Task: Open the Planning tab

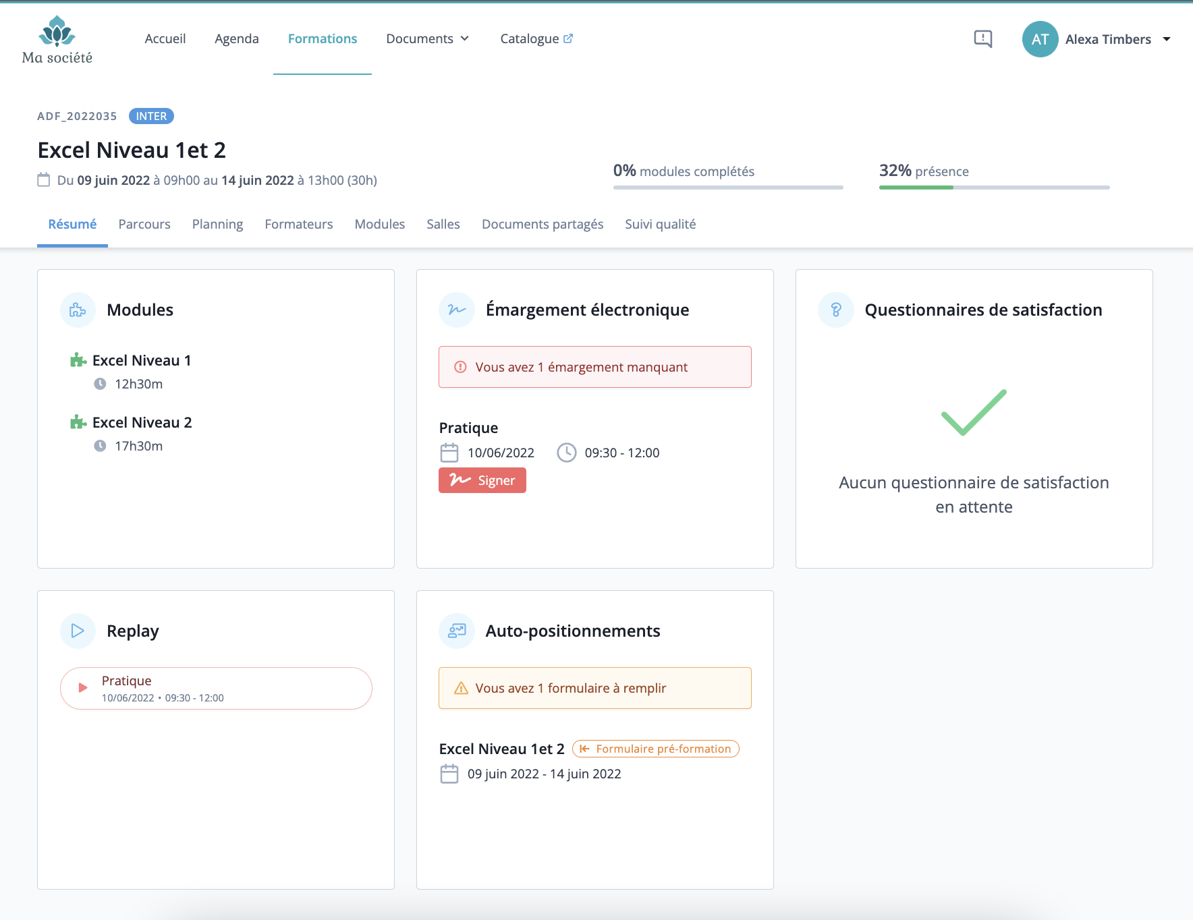Action: coord(217,224)
